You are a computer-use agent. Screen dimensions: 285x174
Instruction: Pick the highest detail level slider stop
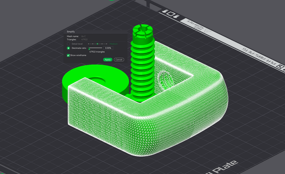pyautogui.click(x=107, y=44)
